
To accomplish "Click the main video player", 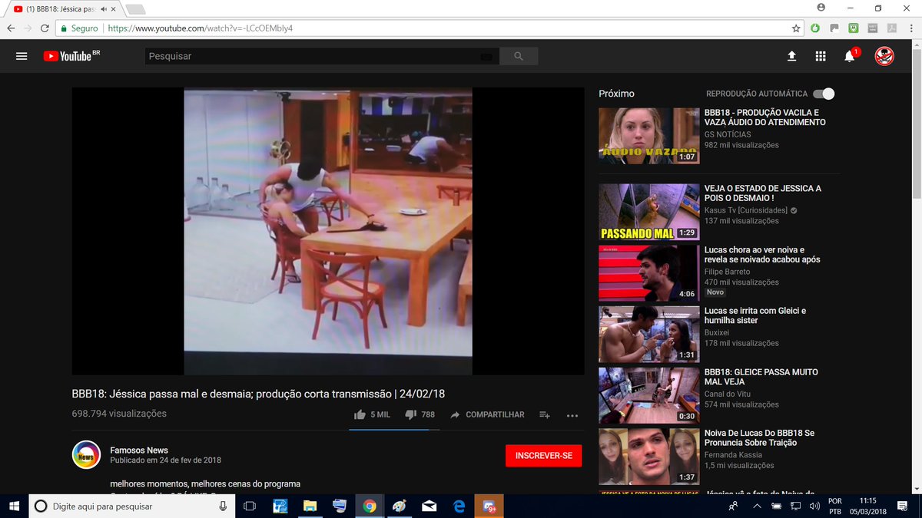I will (328, 231).
